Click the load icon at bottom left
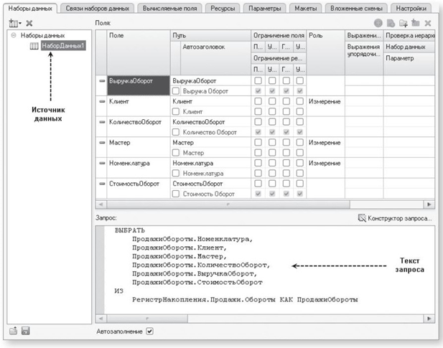 [13, 331]
